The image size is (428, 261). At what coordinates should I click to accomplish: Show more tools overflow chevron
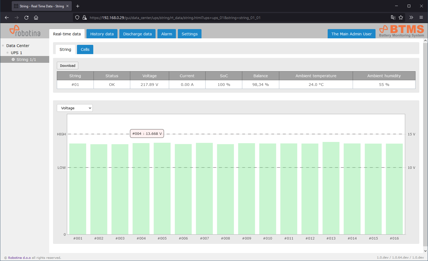(411, 18)
